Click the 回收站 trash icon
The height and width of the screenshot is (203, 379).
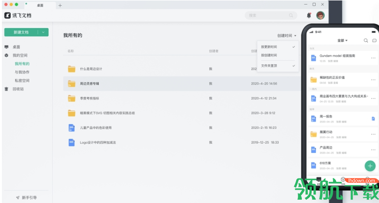coord(7,89)
